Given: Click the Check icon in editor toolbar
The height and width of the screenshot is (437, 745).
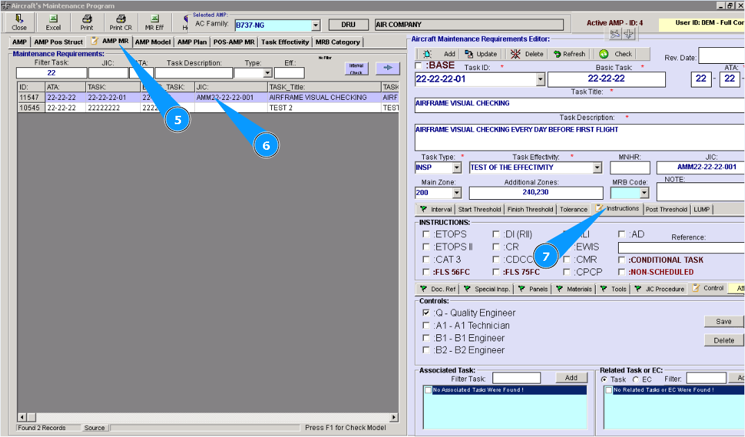Looking at the screenshot, I should (x=616, y=54).
